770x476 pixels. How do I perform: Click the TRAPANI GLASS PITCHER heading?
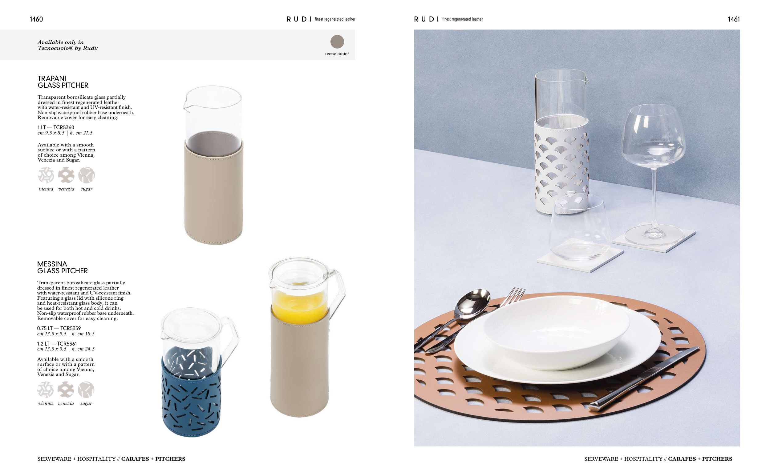click(x=63, y=82)
